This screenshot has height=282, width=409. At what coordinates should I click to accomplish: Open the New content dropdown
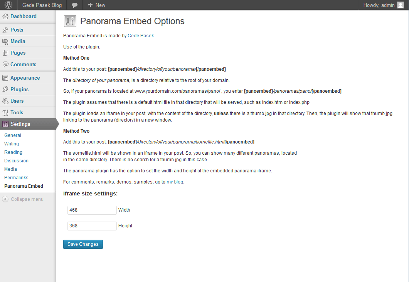click(96, 5)
